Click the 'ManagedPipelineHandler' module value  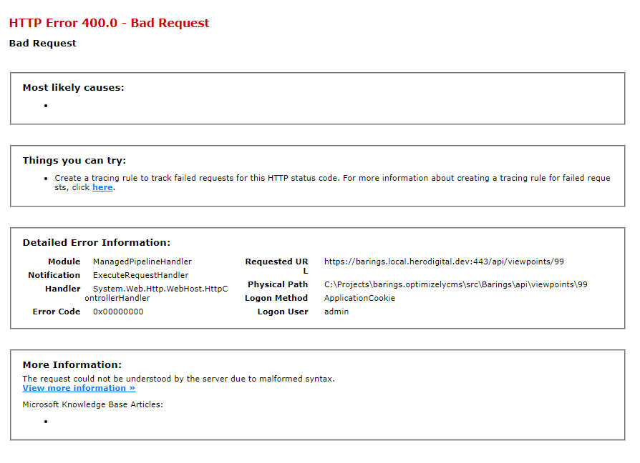[142, 262]
